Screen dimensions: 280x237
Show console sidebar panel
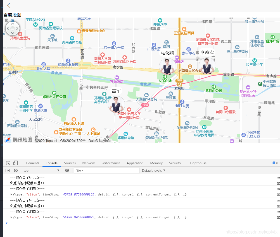coord(8,171)
